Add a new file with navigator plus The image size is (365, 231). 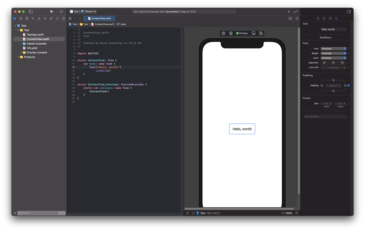15,213
